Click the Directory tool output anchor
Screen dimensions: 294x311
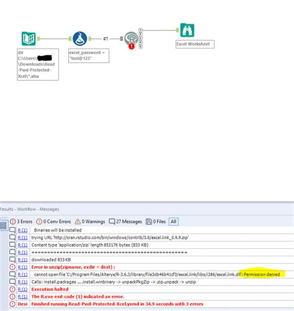(x=38, y=38)
